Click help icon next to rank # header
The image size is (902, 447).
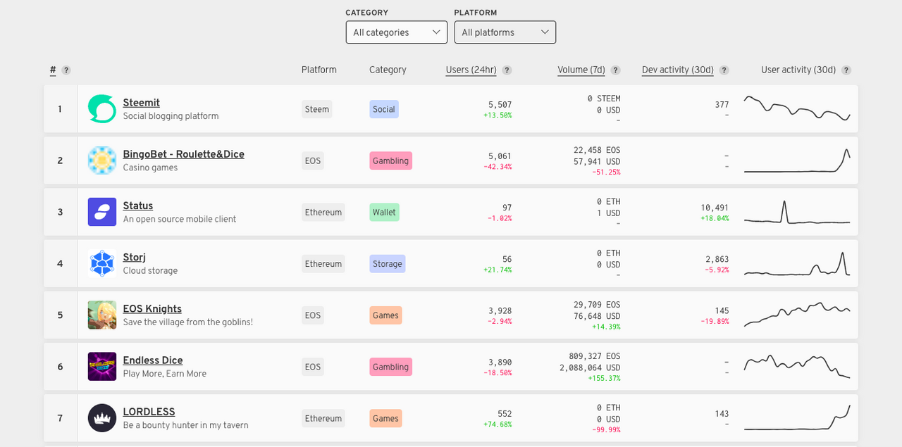click(x=66, y=70)
